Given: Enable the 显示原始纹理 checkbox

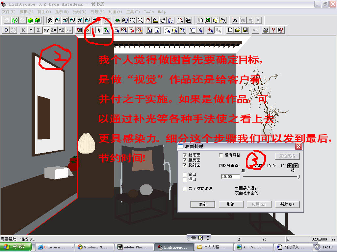Looking at the screenshot, I should click(185, 189).
